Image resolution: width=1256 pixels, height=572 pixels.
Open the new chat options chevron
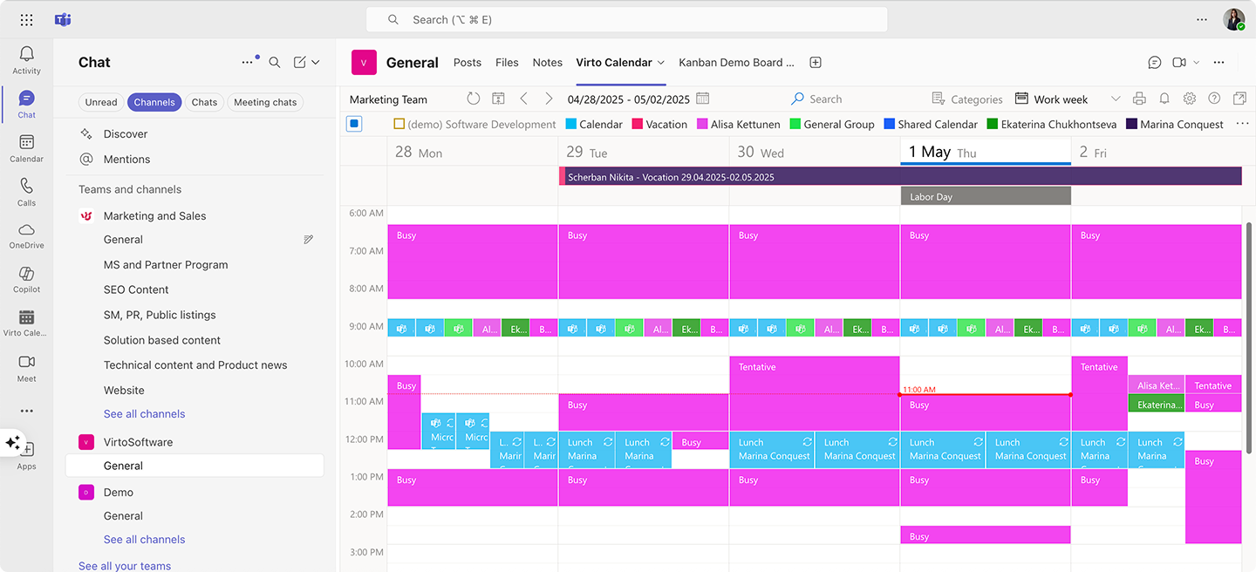pyautogui.click(x=316, y=62)
